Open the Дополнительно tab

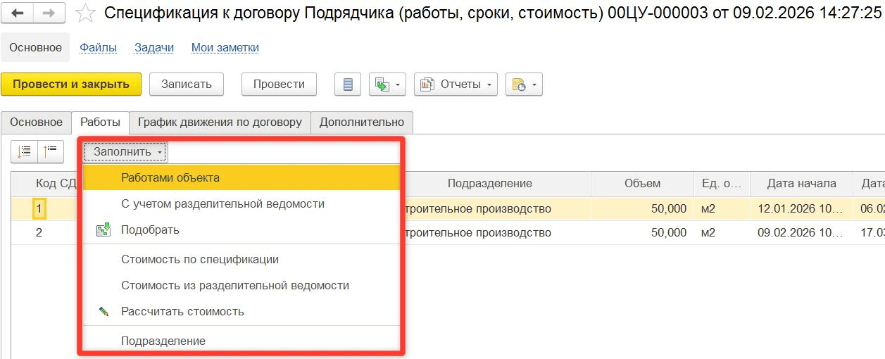[x=362, y=122]
